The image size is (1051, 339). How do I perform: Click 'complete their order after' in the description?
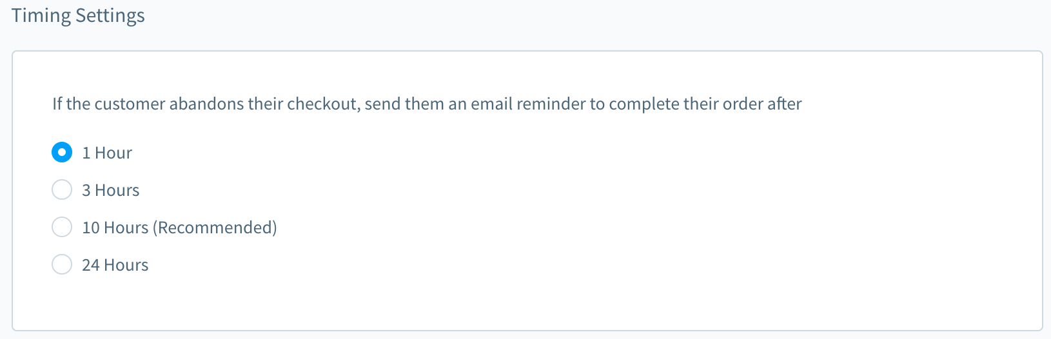pos(705,104)
